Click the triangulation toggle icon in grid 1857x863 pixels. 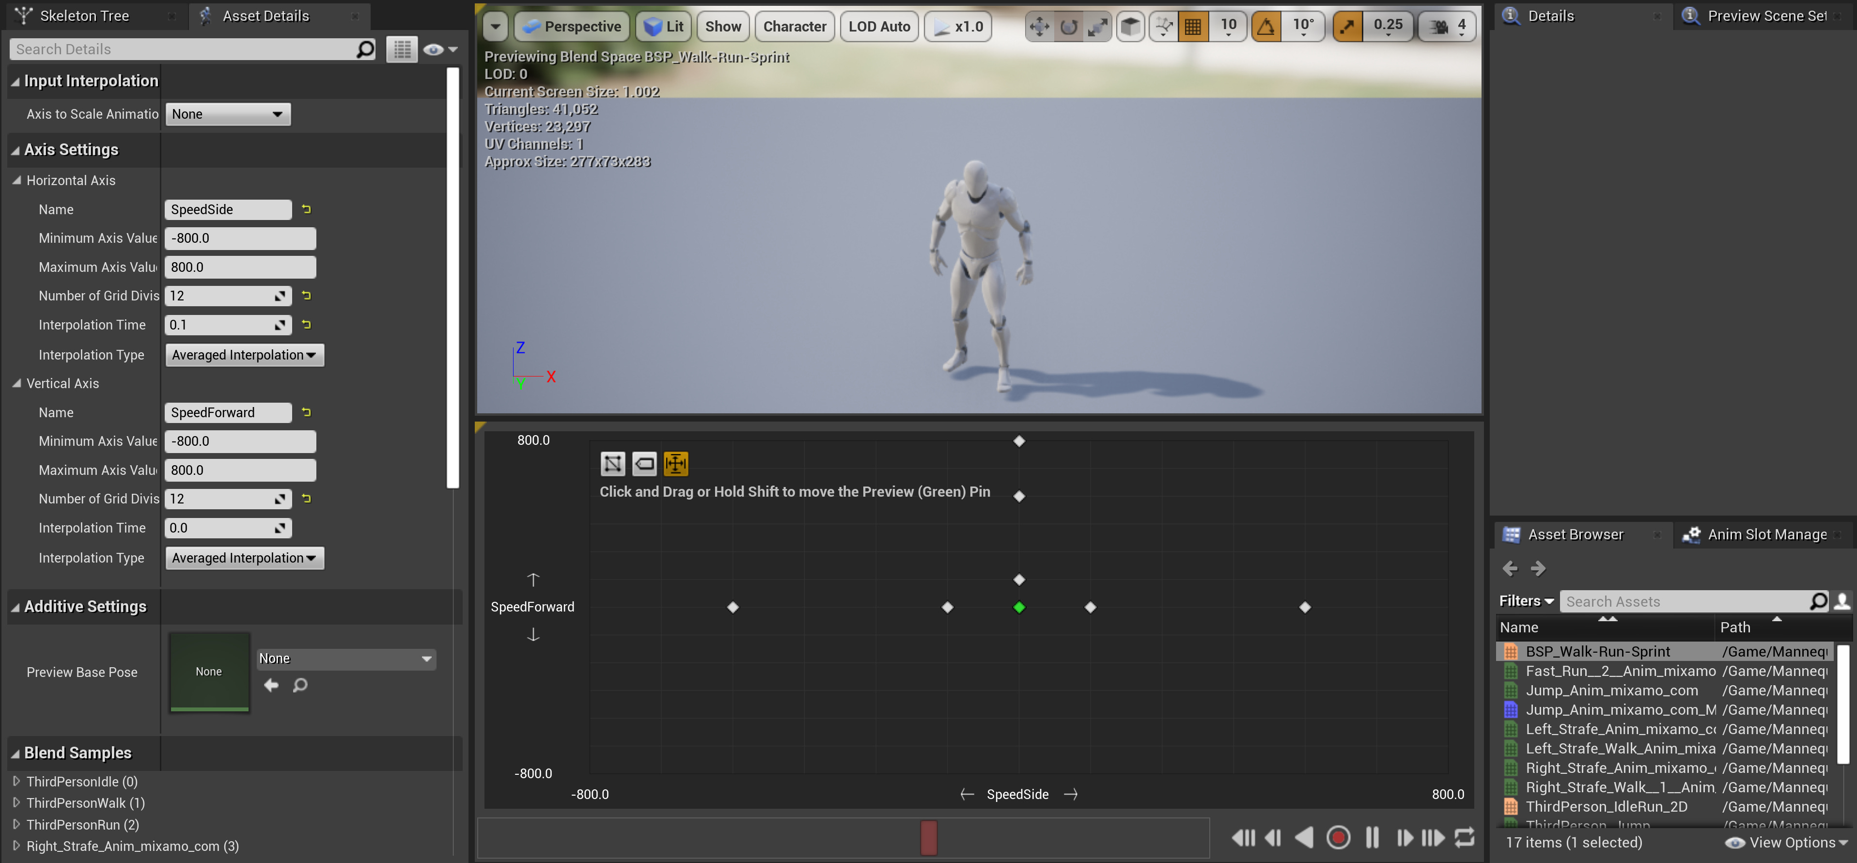tap(613, 464)
